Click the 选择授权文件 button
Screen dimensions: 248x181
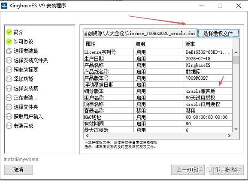(218, 33)
